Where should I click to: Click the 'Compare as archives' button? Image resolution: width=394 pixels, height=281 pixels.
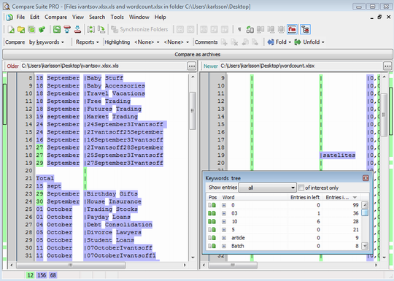coord(197,54)
